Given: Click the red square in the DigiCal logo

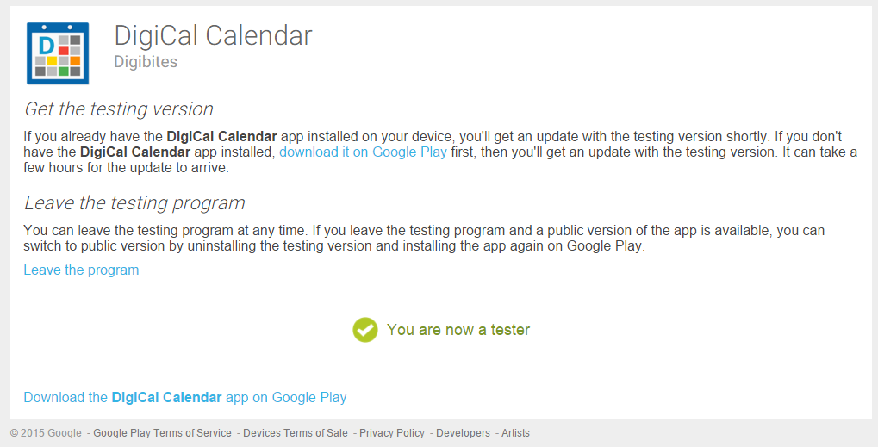Looking at the screenshot, I should coord(64,51).
